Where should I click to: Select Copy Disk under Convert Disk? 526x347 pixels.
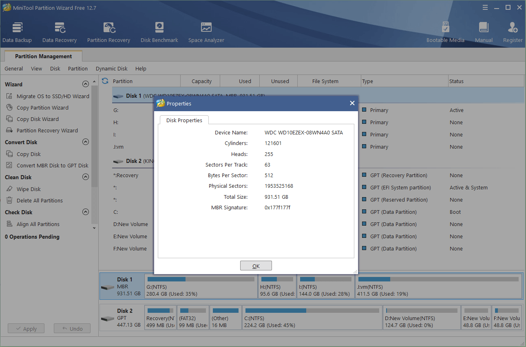tap(23, 154)
